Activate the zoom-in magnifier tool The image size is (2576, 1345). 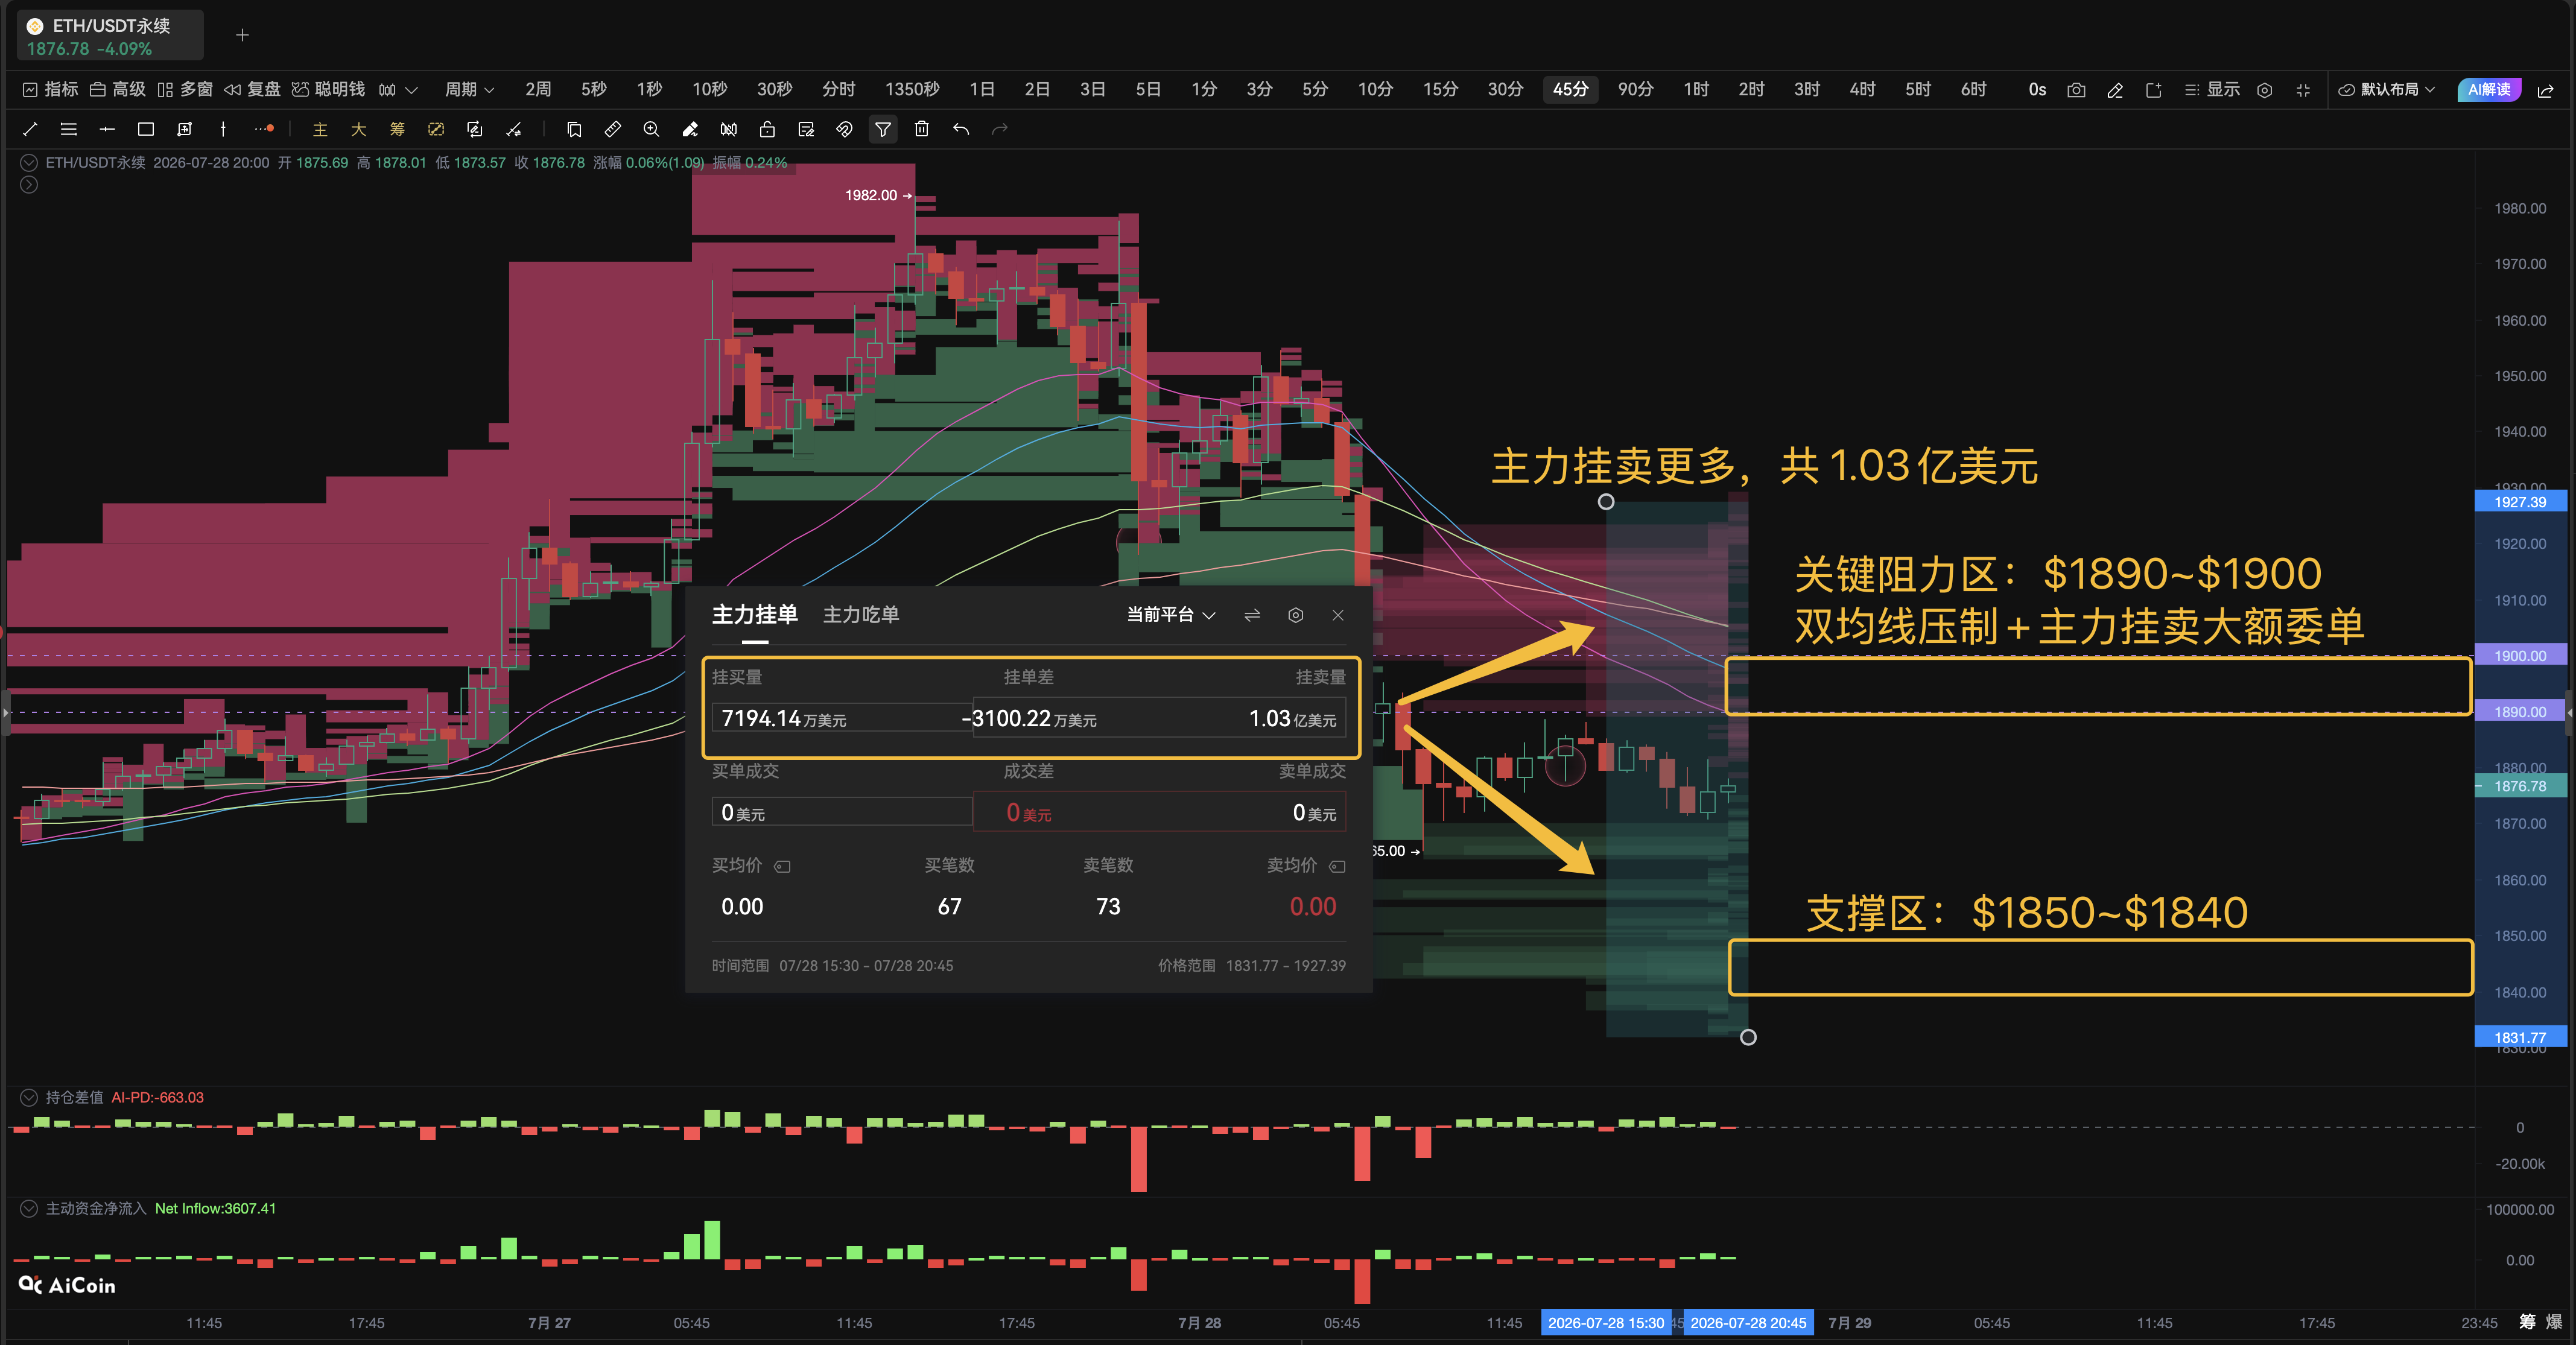(651, 129)
